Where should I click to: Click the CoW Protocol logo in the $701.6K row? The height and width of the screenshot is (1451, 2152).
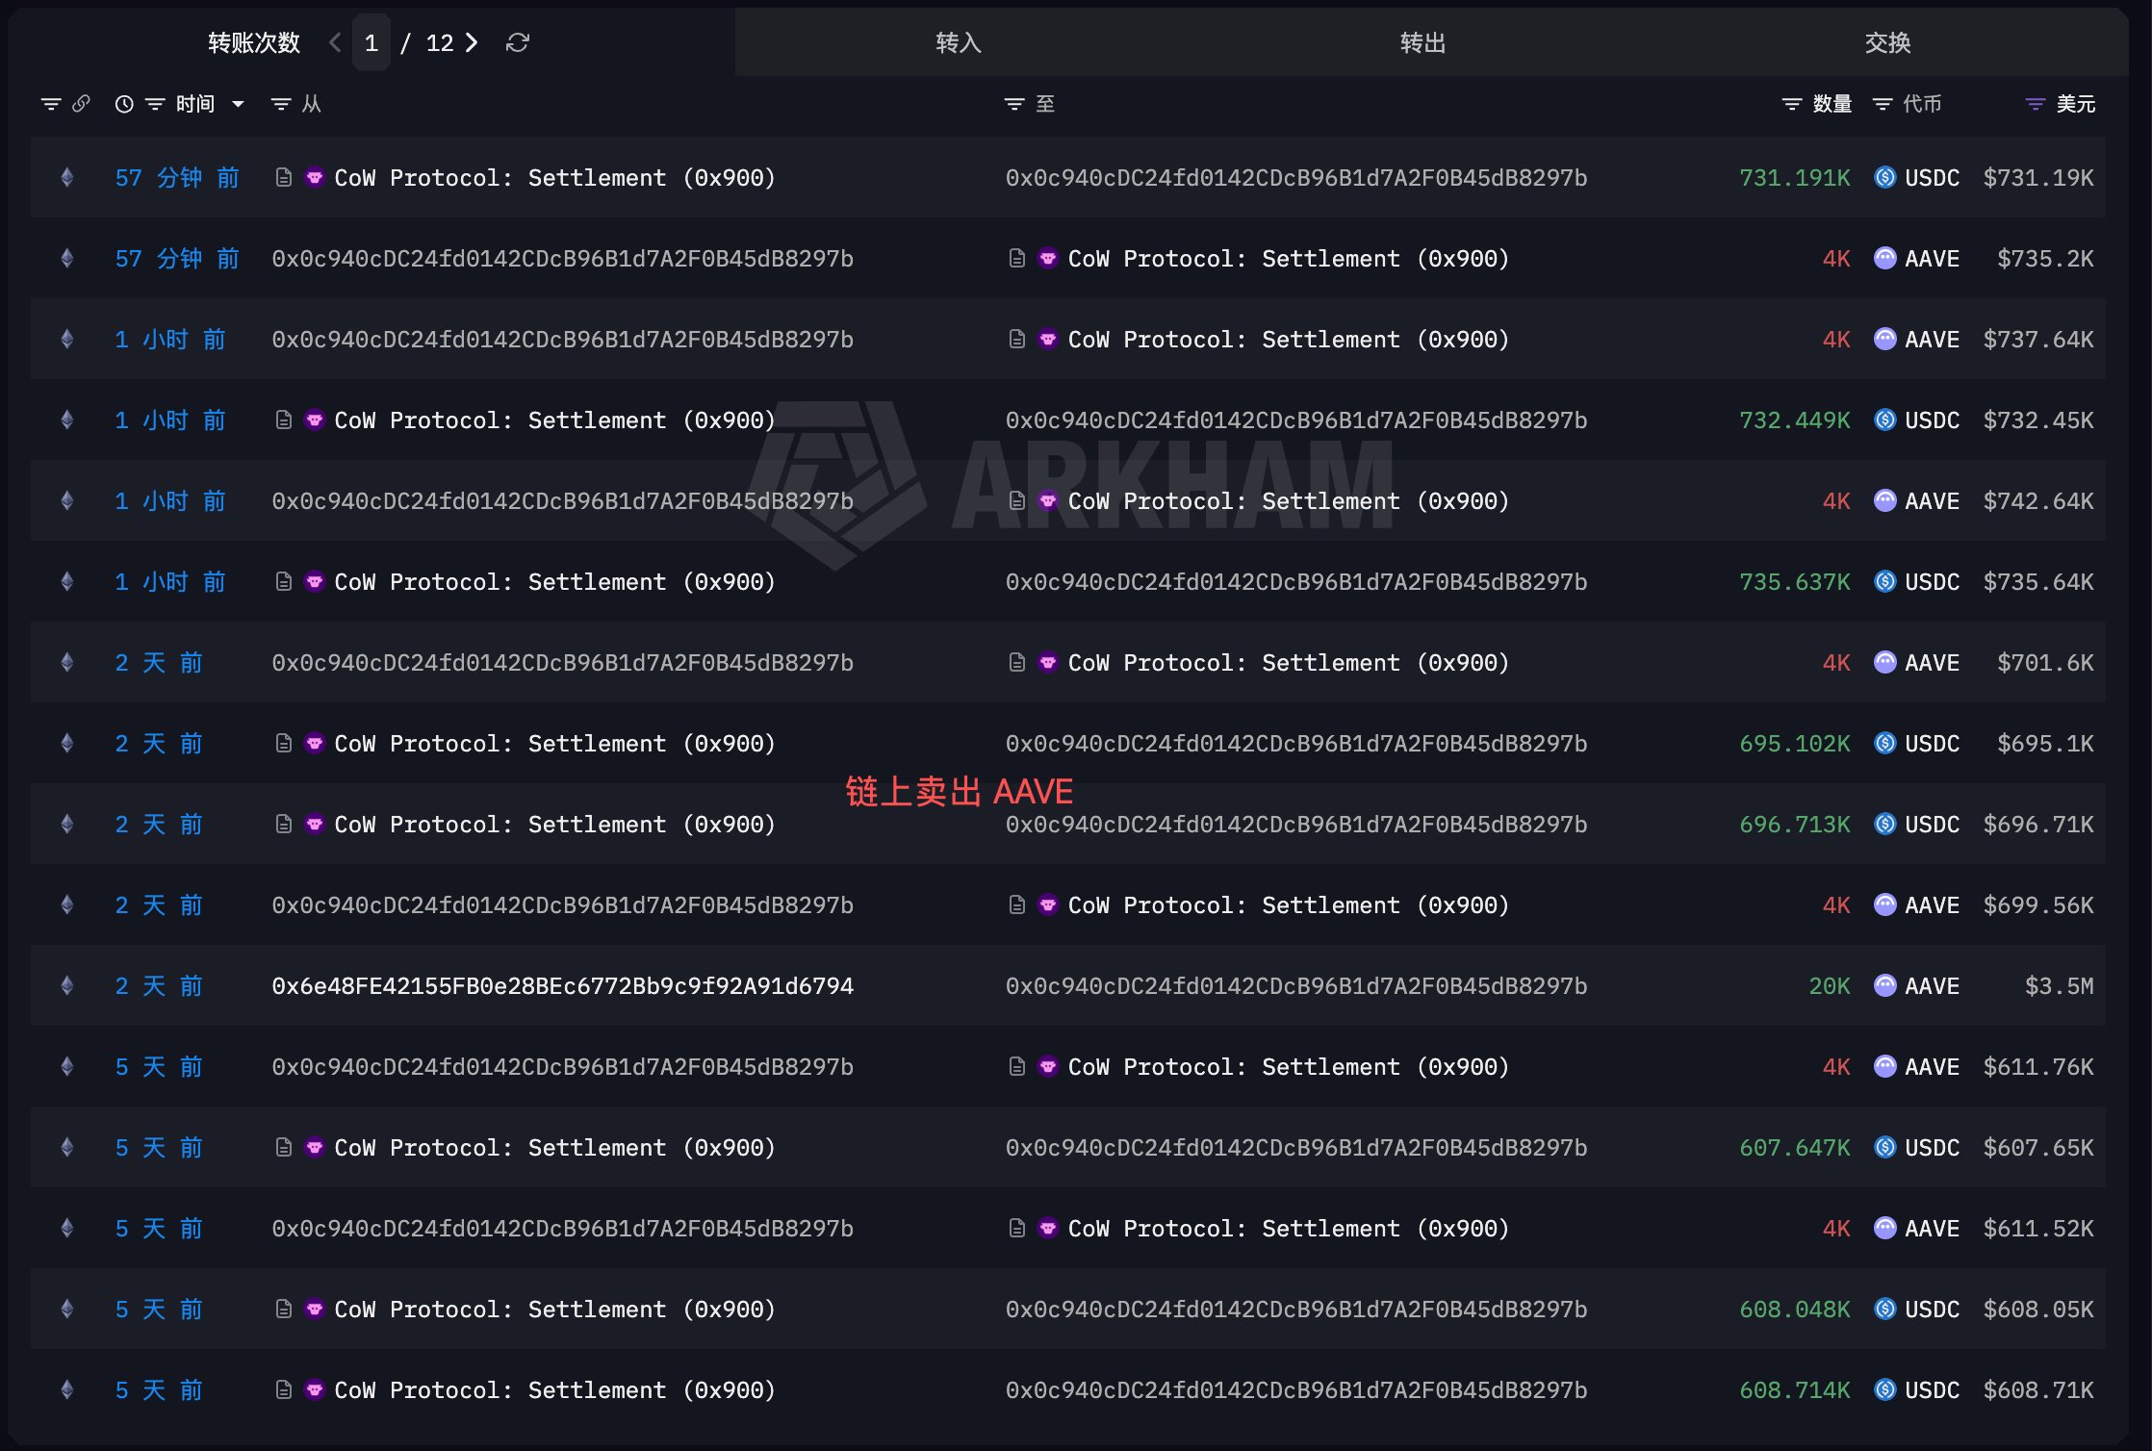tap(1048, 662)
